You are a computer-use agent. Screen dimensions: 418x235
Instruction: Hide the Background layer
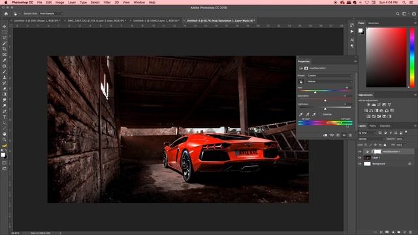pos(360,164)
